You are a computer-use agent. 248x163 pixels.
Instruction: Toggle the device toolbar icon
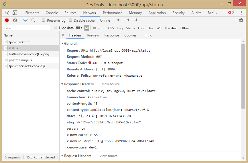15,13
